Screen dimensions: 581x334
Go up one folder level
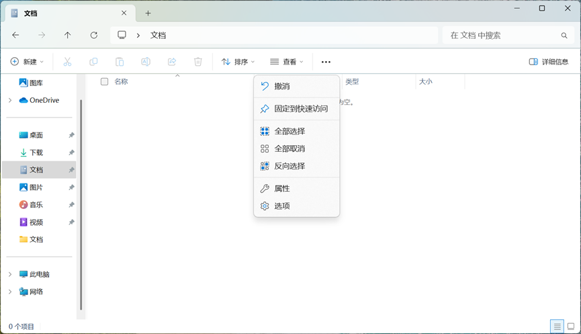point(68,35)
